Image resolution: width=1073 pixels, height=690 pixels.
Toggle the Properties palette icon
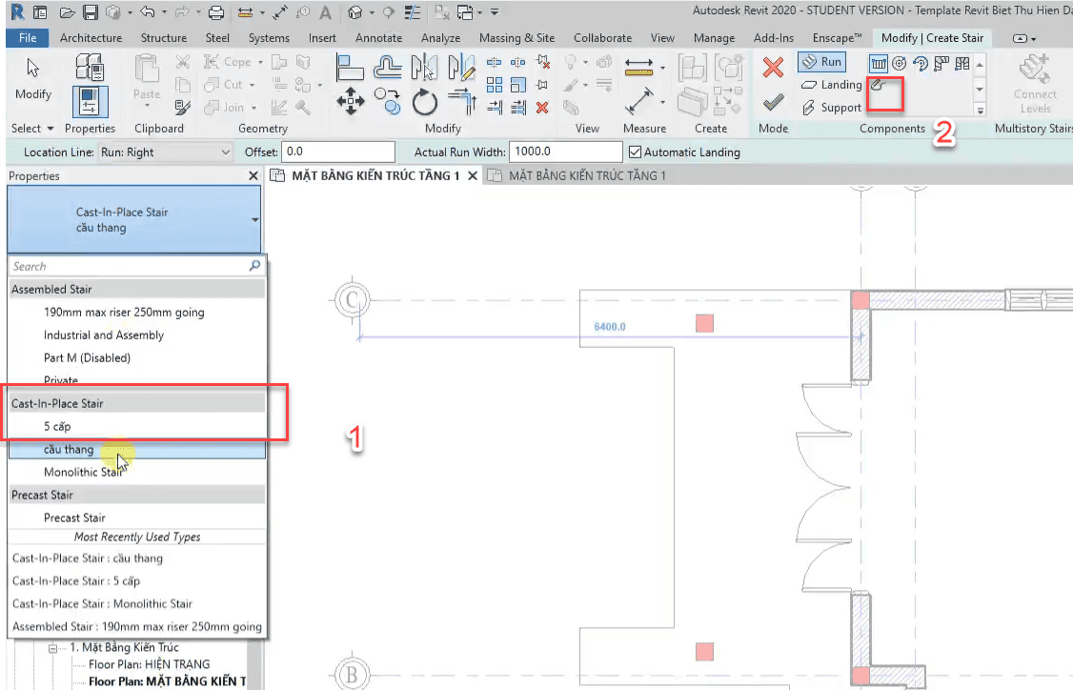[90, 101]
